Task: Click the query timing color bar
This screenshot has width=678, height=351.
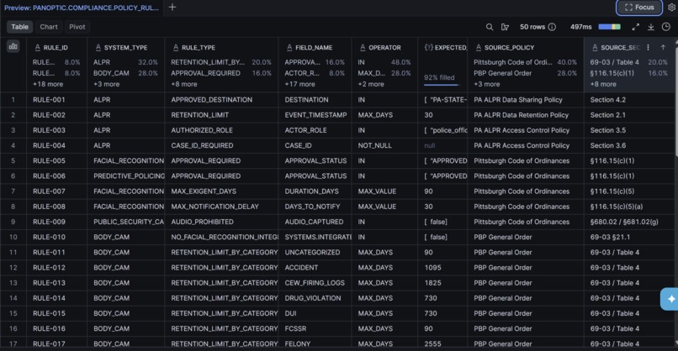Action: [609, 27]
